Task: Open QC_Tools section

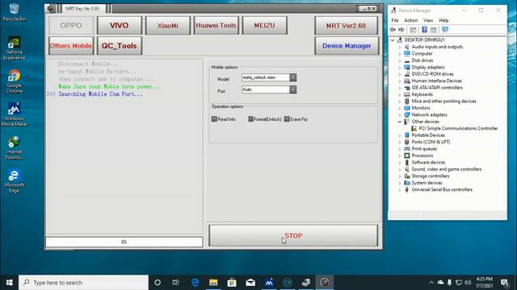Action: click(x=119, y=46)
